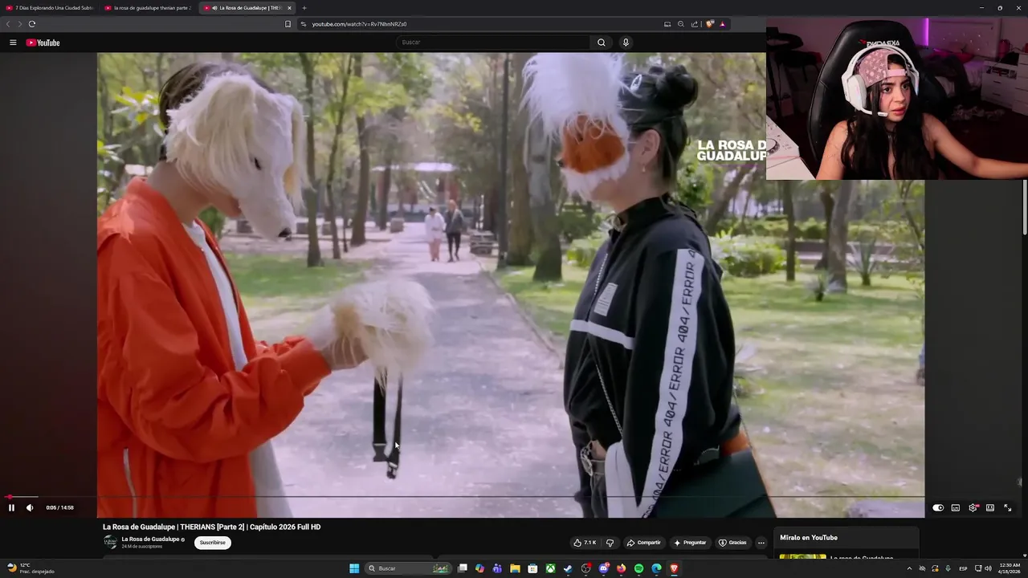Open Brave Rewards triangle icon
This screenshot has height=578, width=1028.
(722, 24)
